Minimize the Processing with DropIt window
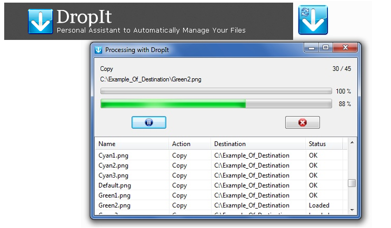Viewport: 391px width, 228px height. click(x=311, y=47)
